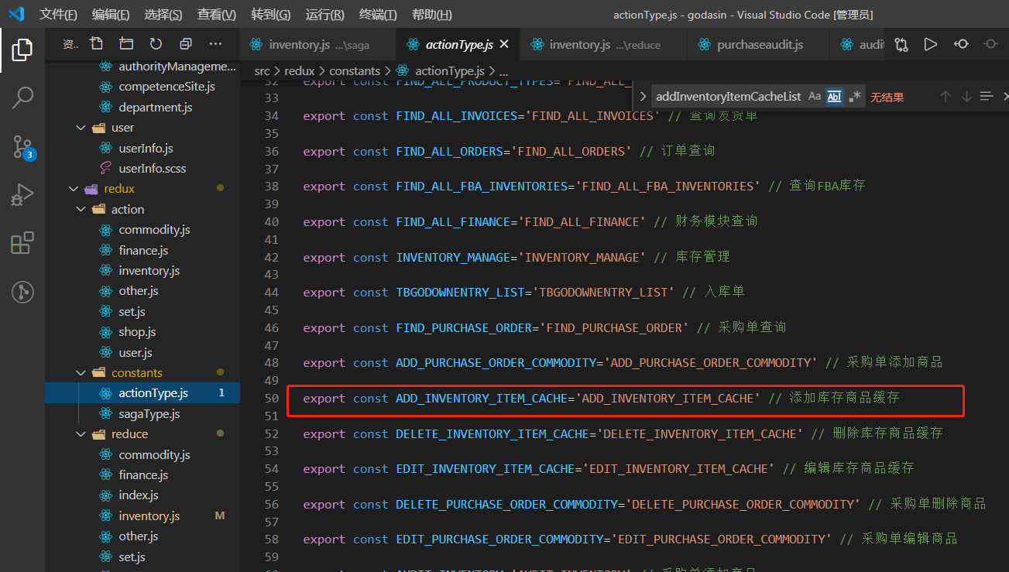This screenshot has height=572, width=1009.
Task: Switch to inventory.js reduce tab
Action: point(604,45)
